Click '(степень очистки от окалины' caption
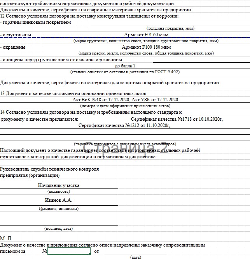Image resolution: width=250 pixels, height=259 pixels. click(125, 72)
